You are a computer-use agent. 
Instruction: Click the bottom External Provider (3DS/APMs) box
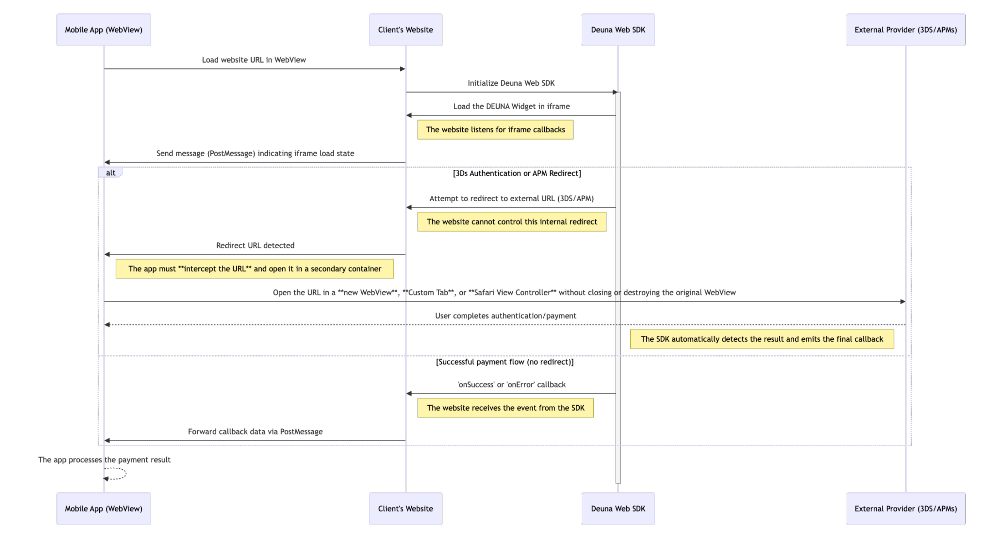pos(906,509)
